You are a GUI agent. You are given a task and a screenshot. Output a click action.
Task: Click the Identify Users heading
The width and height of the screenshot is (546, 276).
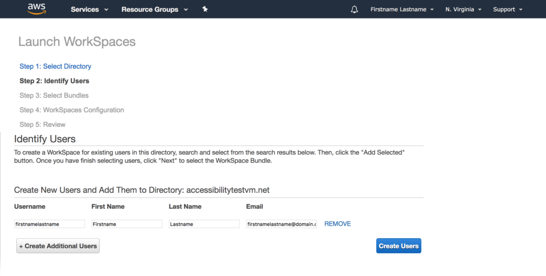coord(45,139)
